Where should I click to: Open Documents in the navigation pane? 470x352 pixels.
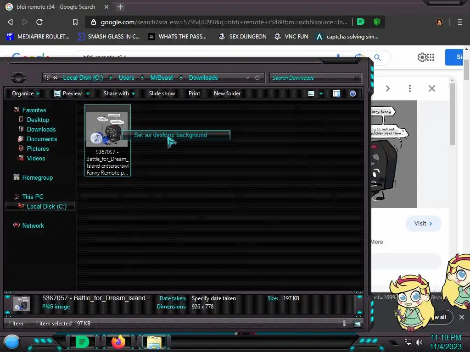pos(42,139)
